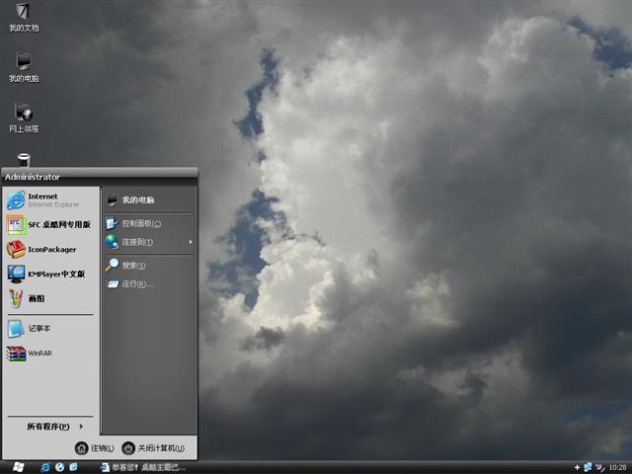Viewport: 632px width, 474px height.
Task: Click the taskbar clock showing 10:28
Action: pyautogui.click(x=617, y=467)
